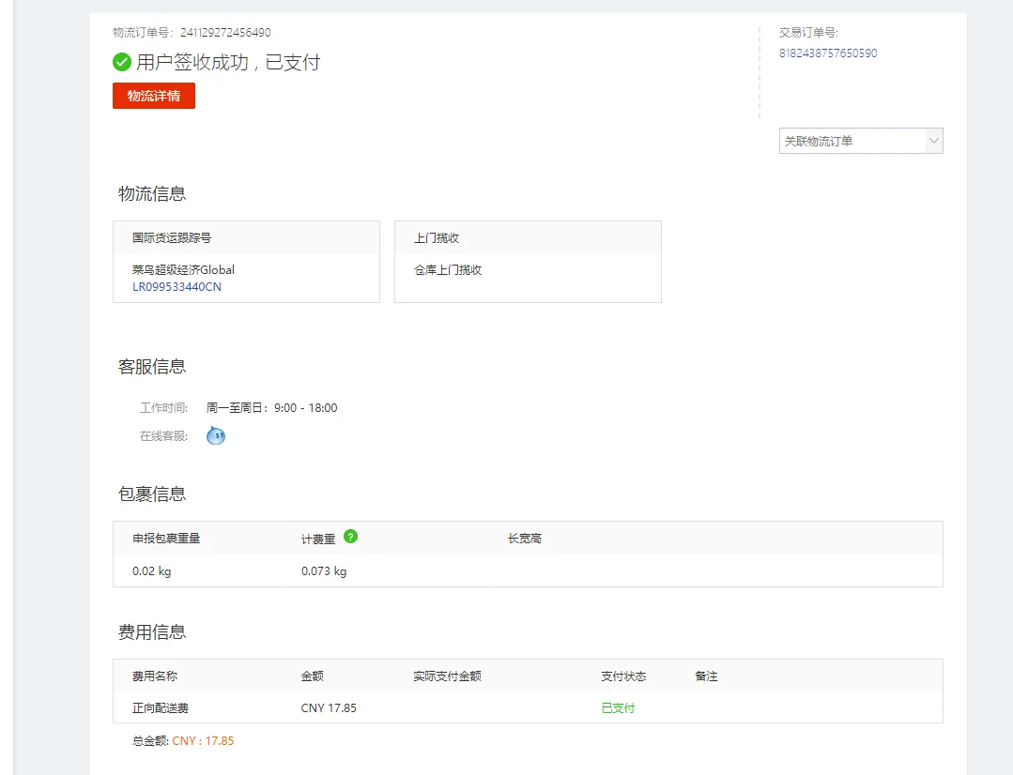Screen dimensions: 1013x775
Task: Click the green 已支付 payment status
Action: coord(618,708)
